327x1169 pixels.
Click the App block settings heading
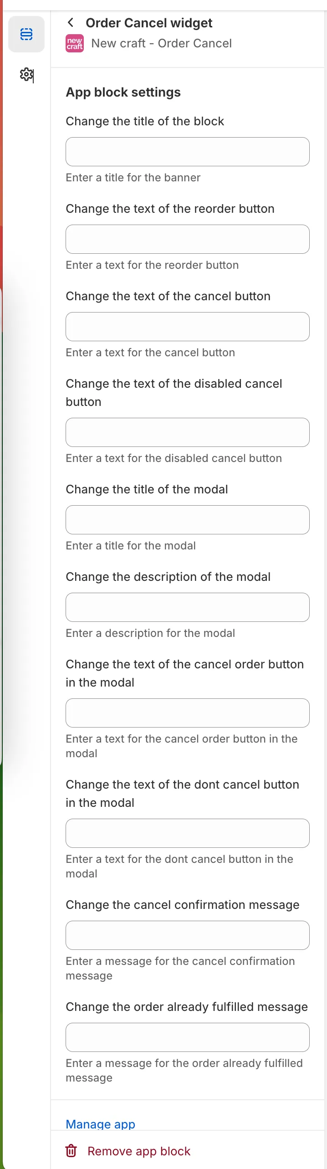(x=123, y=92)
